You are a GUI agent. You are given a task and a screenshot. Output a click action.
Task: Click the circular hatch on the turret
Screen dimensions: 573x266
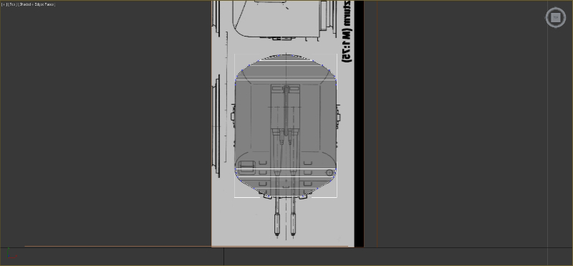click(329, 172)
